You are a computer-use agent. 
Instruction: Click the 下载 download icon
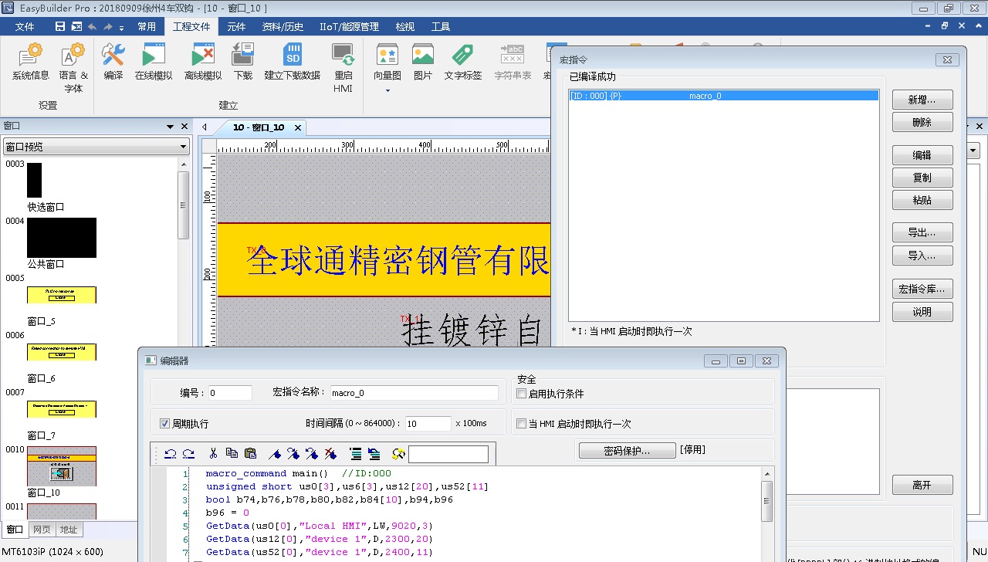click(243, 56)
